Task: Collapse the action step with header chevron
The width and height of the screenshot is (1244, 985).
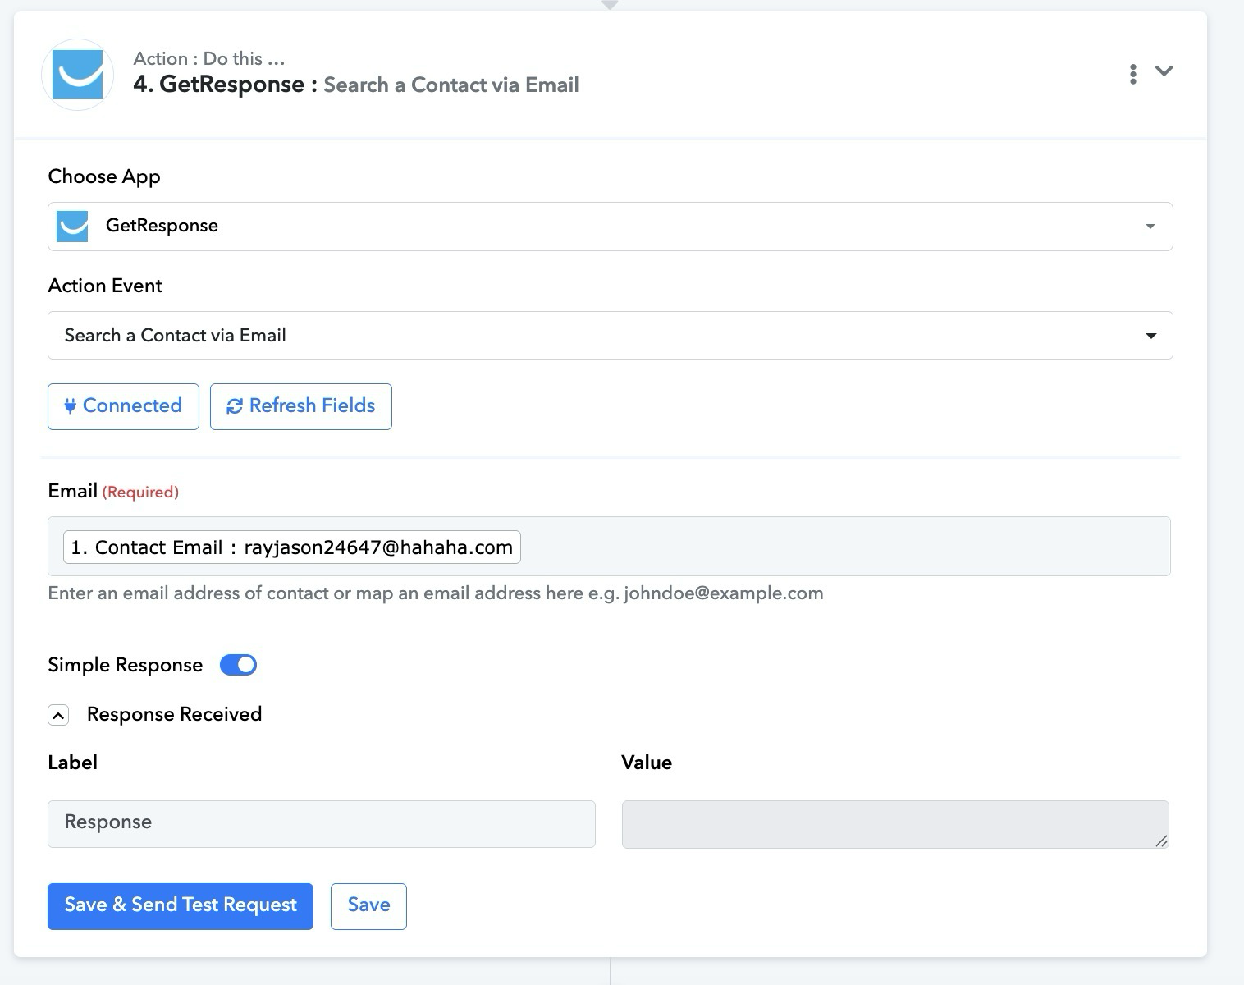Action: (x=1164, y=71)
